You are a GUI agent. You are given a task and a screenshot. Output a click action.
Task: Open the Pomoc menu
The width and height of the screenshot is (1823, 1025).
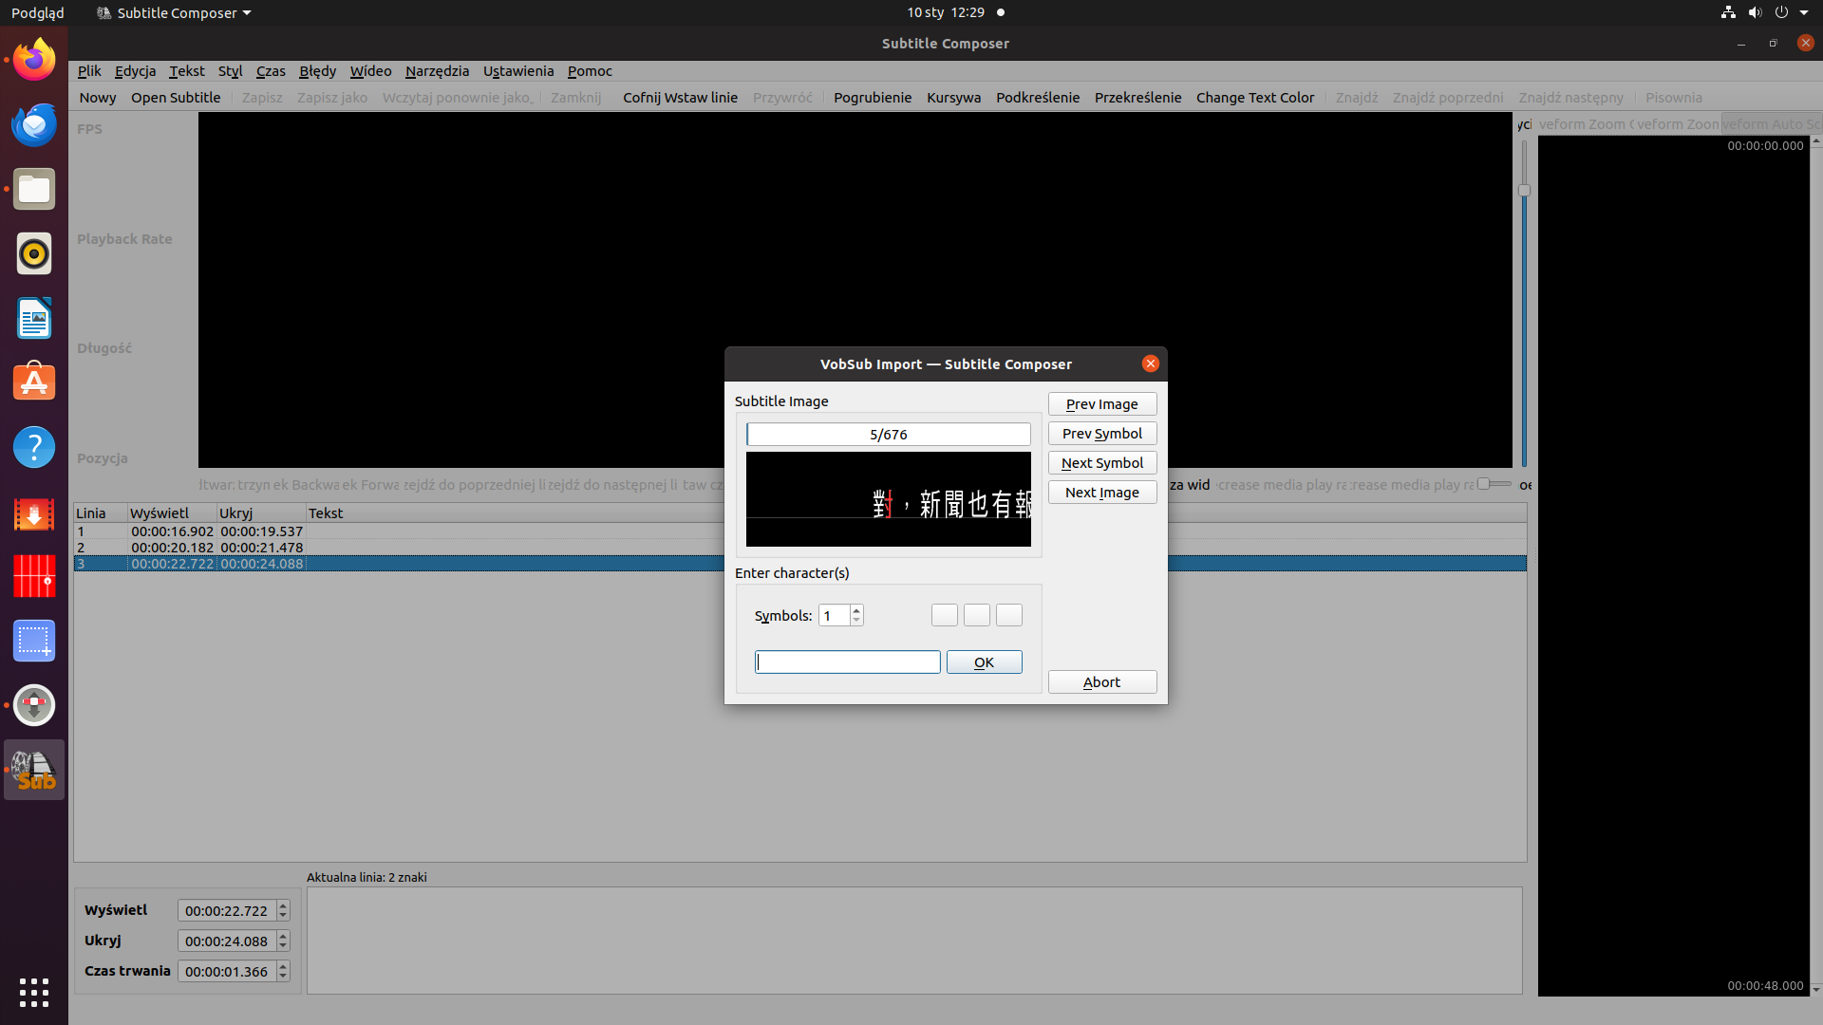tap(590, 71)
